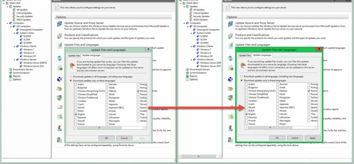The height and width of the screenshot is (164, 354).
Task: Uncheck English language in left dialog
Action: [x=75, y=114]
